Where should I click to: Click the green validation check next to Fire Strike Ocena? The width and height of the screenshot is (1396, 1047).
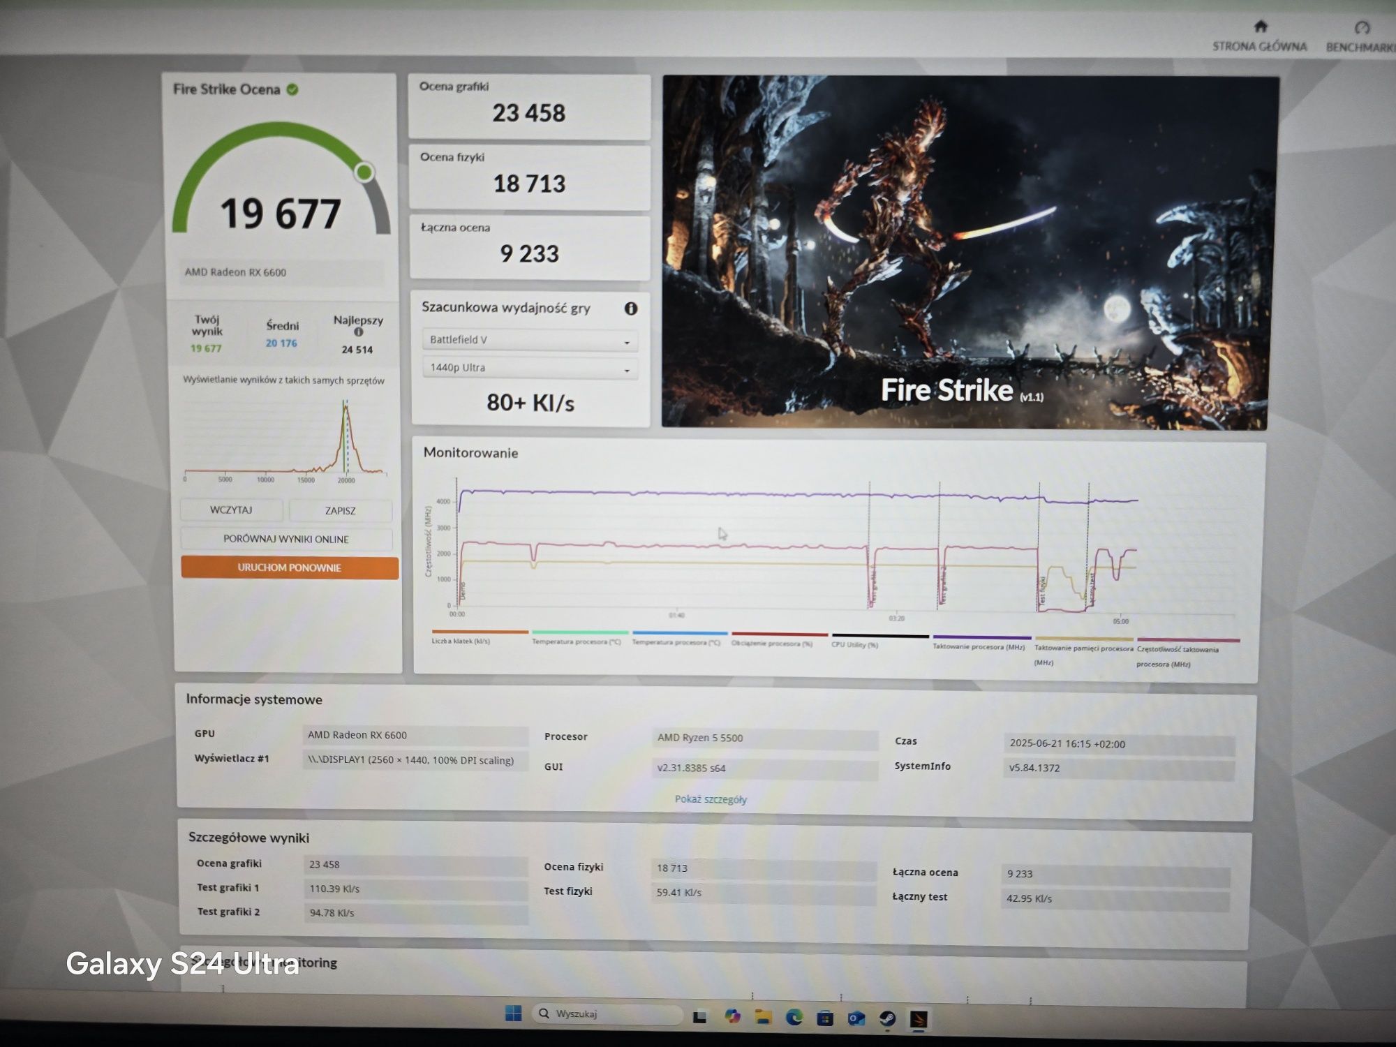click(x=292, y=89)
